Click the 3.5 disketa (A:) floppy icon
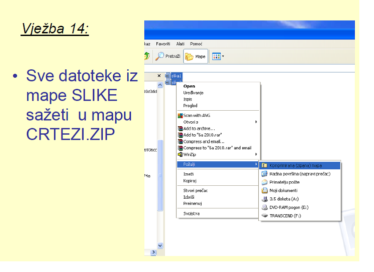The width and height of the screenshot is (374, 272). coord(264,199)
